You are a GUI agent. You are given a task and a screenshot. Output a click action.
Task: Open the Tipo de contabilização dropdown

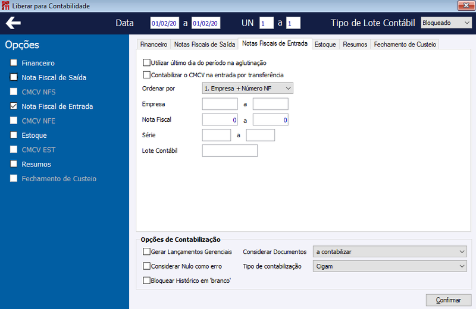tap(390, 266)
